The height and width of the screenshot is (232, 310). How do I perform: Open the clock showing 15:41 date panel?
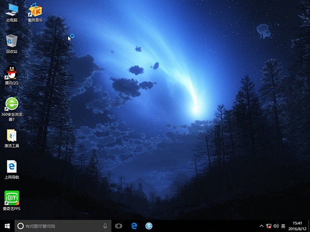(297, 226)
